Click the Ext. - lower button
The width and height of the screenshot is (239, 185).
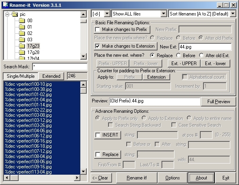tap(215, 64)
